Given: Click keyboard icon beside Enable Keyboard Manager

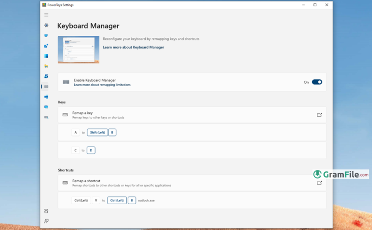Looking at the screenshot, I should point(66,82).
